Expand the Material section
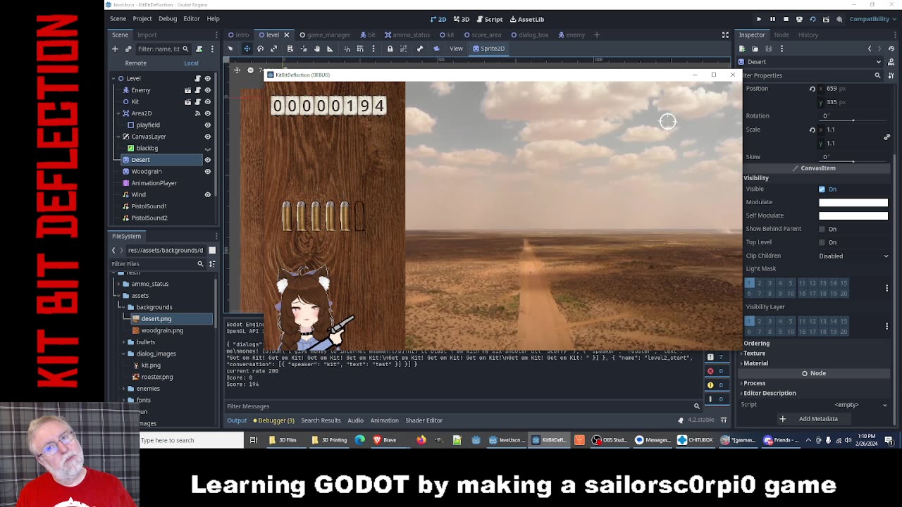This screenshot has width=902, height=507. pos(755,363)
